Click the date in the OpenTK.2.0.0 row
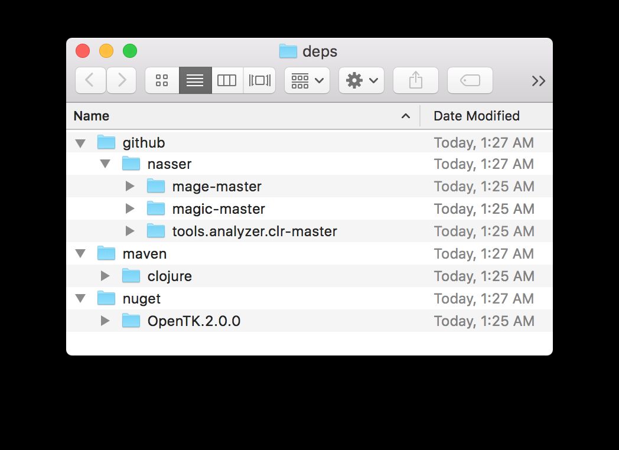 [x=484, y=321]
